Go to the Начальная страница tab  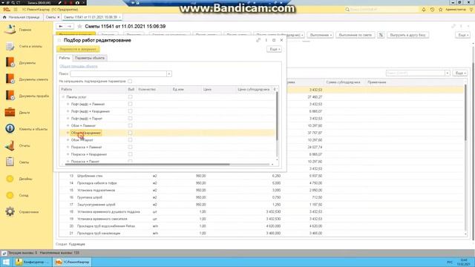22,17
